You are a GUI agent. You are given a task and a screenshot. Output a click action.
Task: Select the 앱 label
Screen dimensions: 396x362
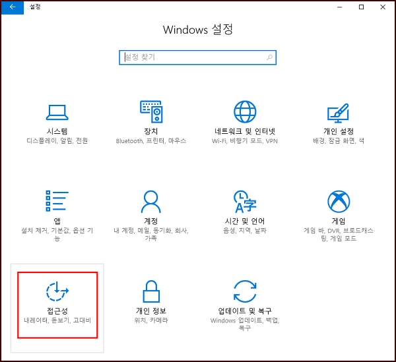click(x=57, y=221)
